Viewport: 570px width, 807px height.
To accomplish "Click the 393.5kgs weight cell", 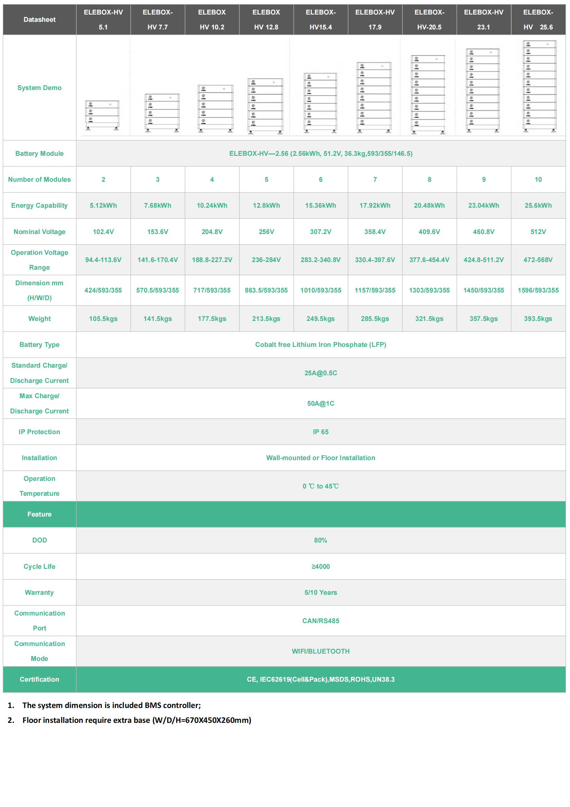I will [x=538, y=319].
